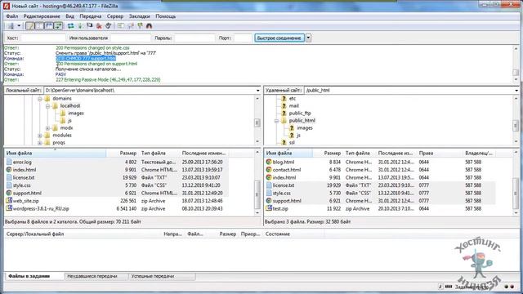Open the Закладки menu
The width and height of the screenshot is (523, 294).
pos(140,16)
